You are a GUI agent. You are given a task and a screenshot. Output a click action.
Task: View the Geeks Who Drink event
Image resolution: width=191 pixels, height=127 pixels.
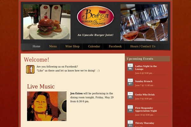click(x=145, y=95)
